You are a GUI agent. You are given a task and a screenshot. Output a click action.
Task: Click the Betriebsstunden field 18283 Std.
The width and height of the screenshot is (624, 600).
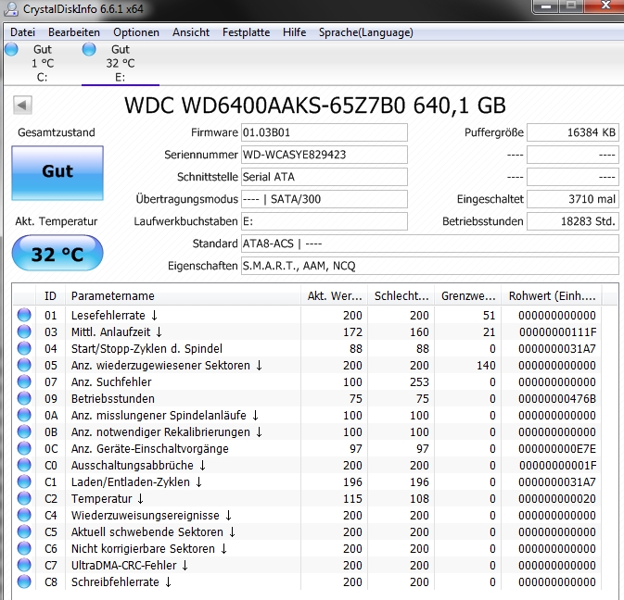[573, 221]
